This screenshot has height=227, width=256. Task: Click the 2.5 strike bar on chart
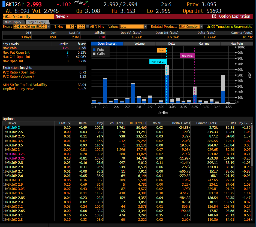(105, 91)
